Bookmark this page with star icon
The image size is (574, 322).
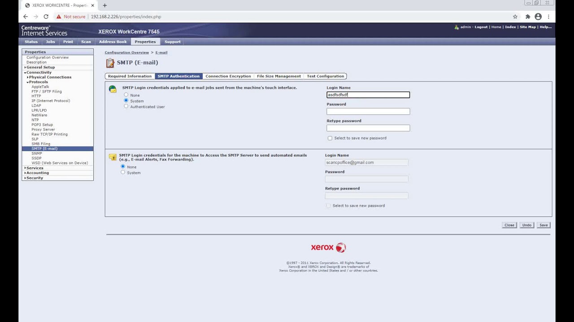pos(515,17)
